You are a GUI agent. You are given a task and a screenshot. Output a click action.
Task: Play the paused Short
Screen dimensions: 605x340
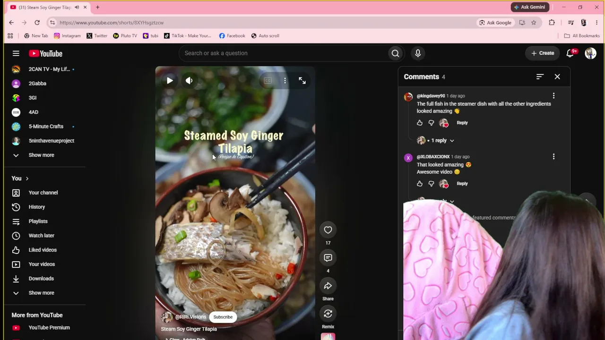pyautogui.click(x=170, y=81)
